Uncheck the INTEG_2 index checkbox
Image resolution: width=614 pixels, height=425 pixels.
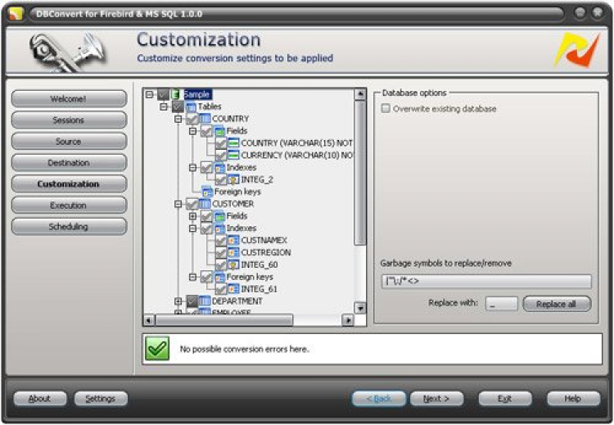click(221, 180)
